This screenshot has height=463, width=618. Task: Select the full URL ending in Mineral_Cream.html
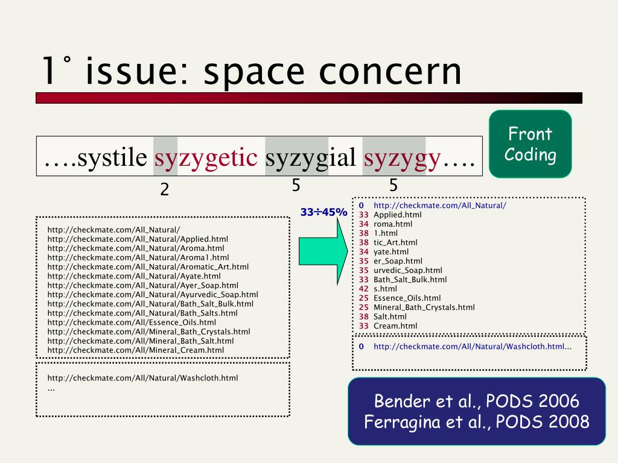pyautogui.click(x=136, y=350)
